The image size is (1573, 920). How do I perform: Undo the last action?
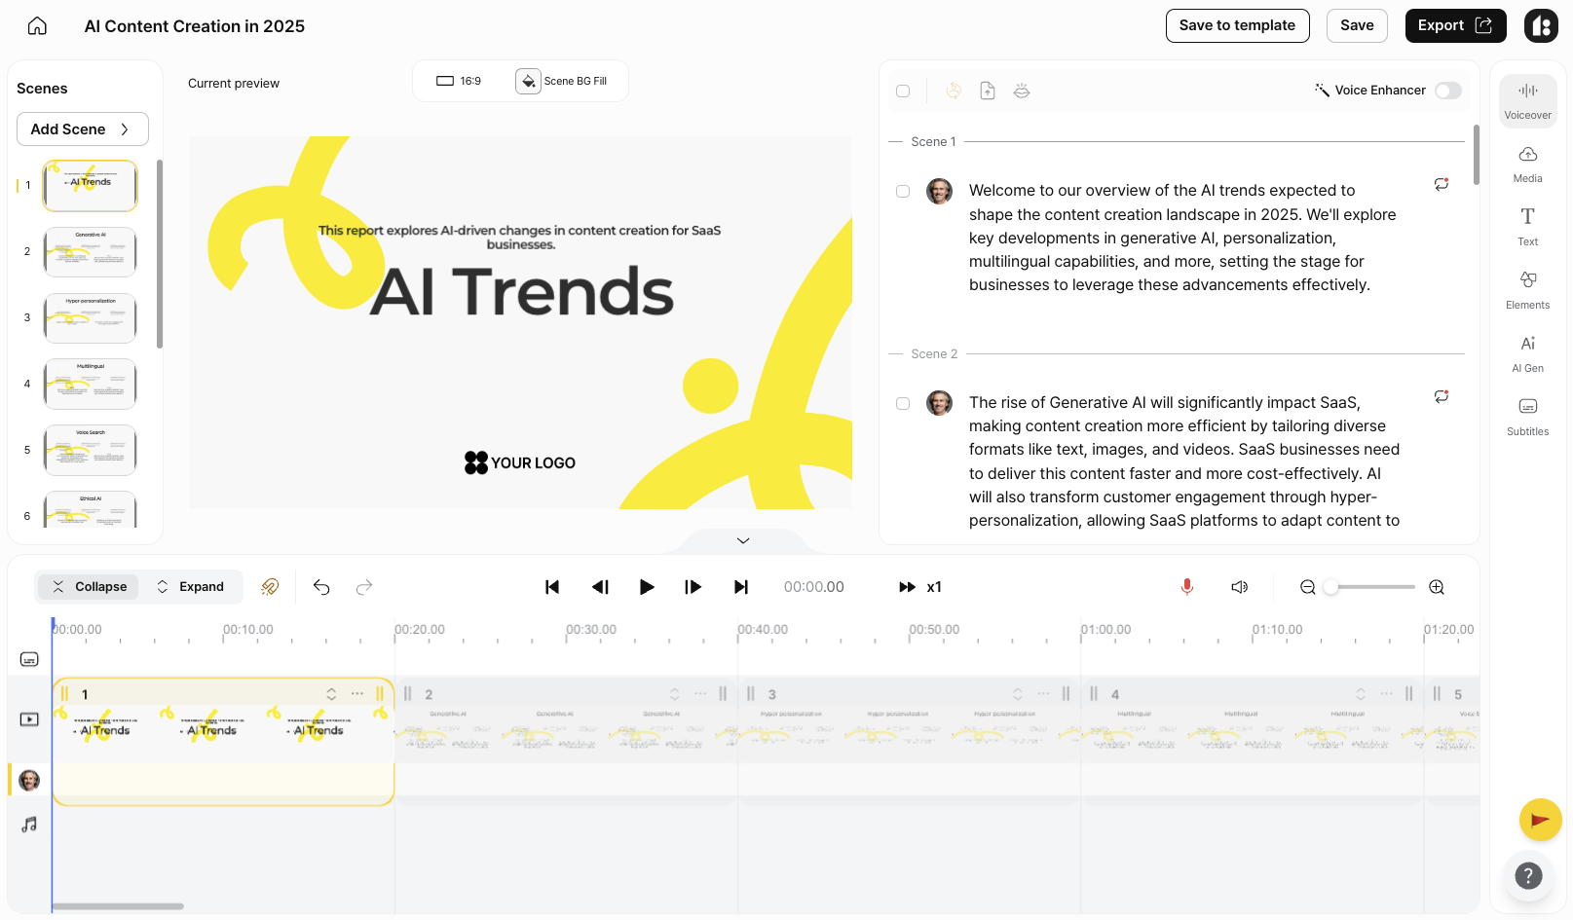pyautogui.click(x=321, y=587)
